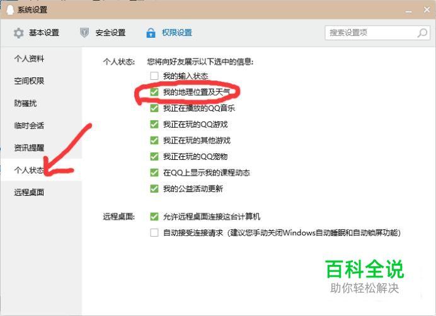This screenshot has width=436, height=316.
Task: Uncheck 我的公益活动更新
Action: [154, 188]
